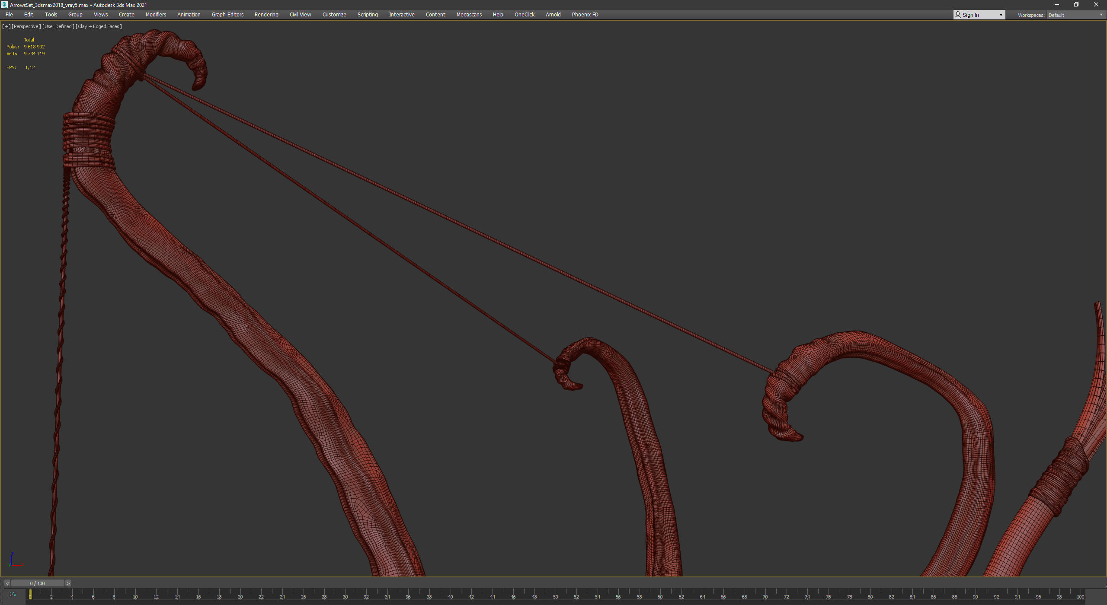Screen dimensions: 1107x605
Task: Restore down the 3ds Max window
Action: (1076, 5)
